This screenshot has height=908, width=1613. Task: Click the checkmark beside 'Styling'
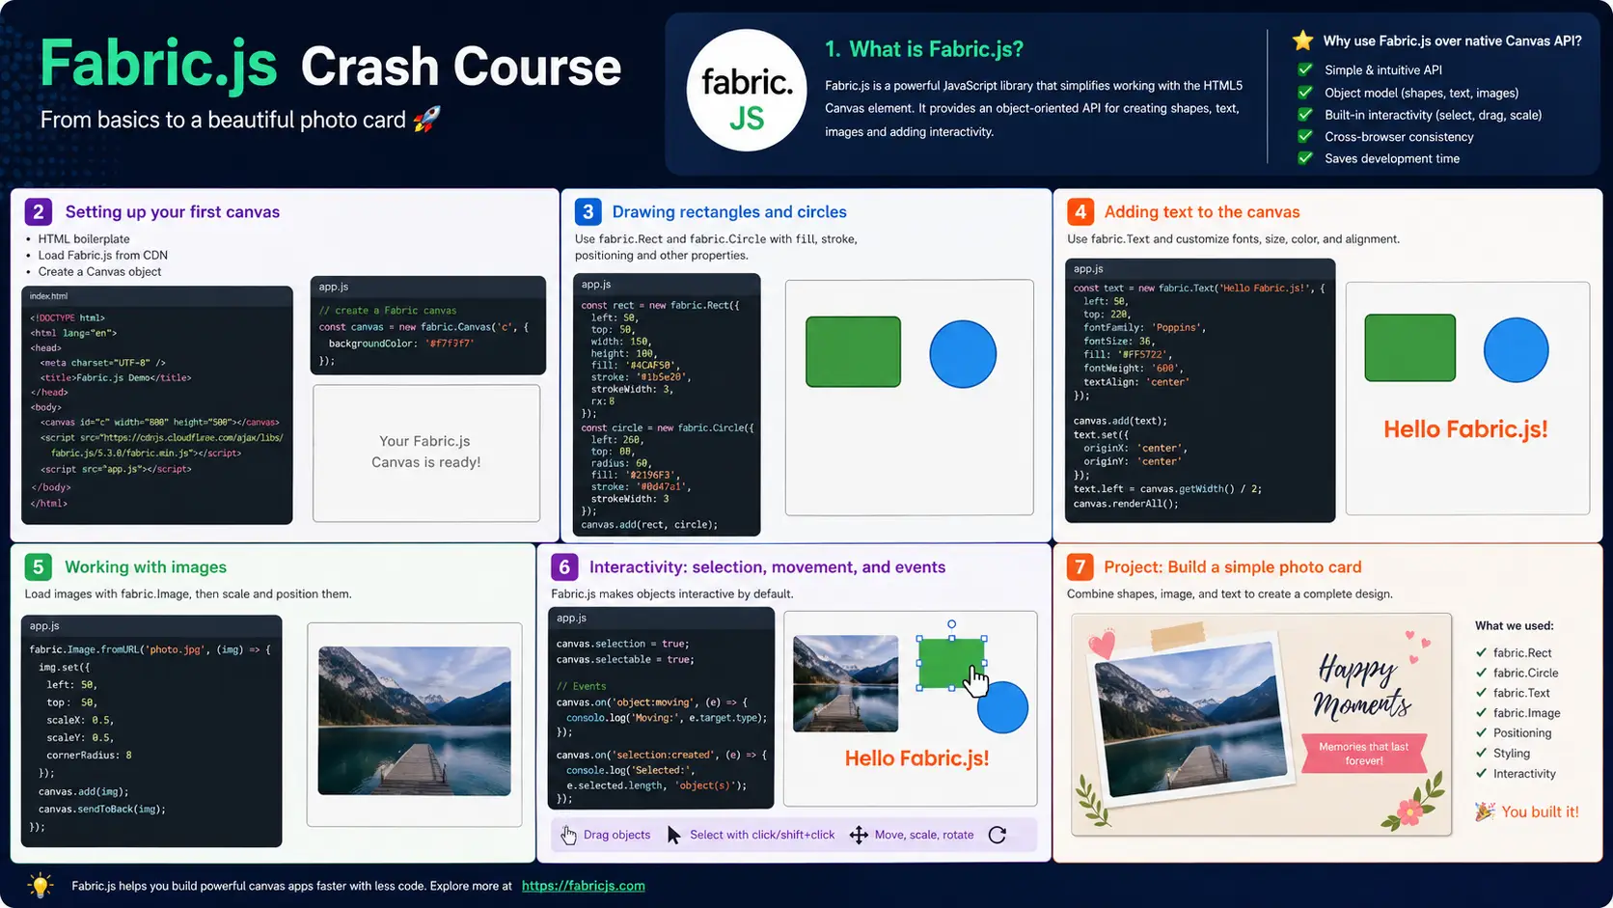tap(1481, 753)
